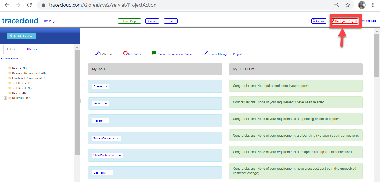
Task: Click the Test Cases folder icon
Action: click(9, 83)
